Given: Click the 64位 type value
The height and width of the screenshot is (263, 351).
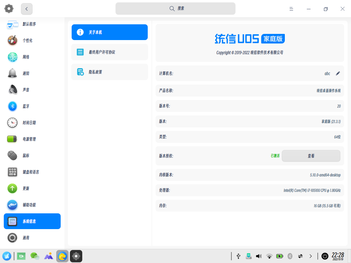Looking at the screenshot, I should [x=337, y=137].
